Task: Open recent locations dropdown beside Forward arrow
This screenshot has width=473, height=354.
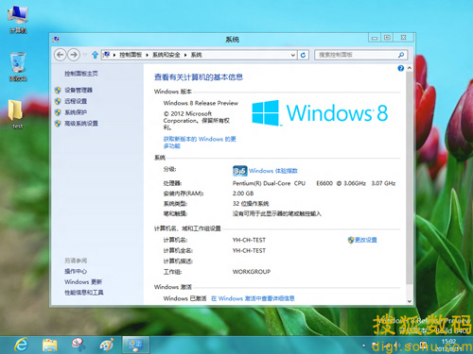Action: click(85, 55)
